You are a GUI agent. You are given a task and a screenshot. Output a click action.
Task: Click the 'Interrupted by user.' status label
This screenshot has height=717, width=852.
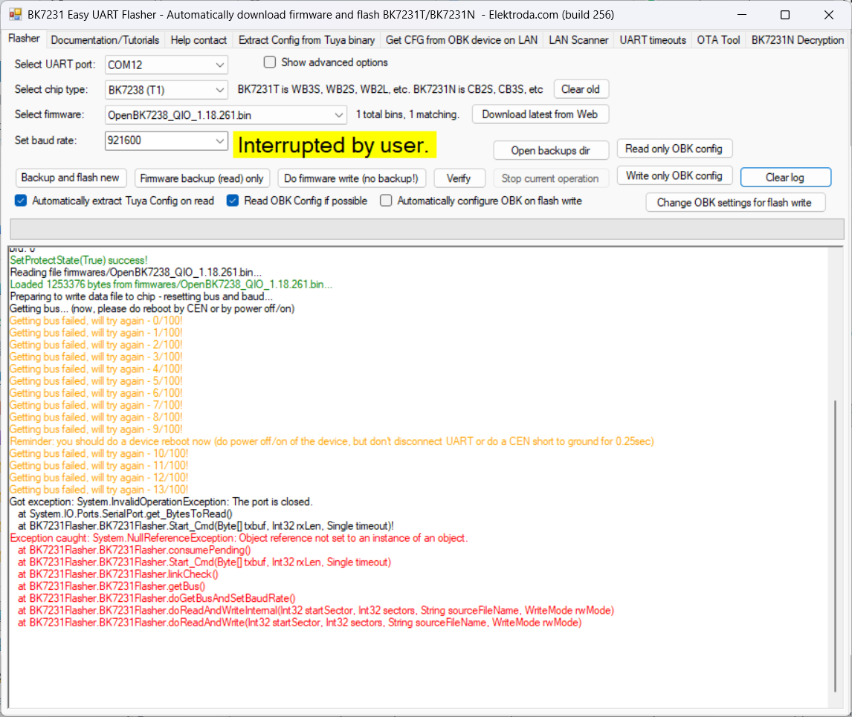point(334,145)
